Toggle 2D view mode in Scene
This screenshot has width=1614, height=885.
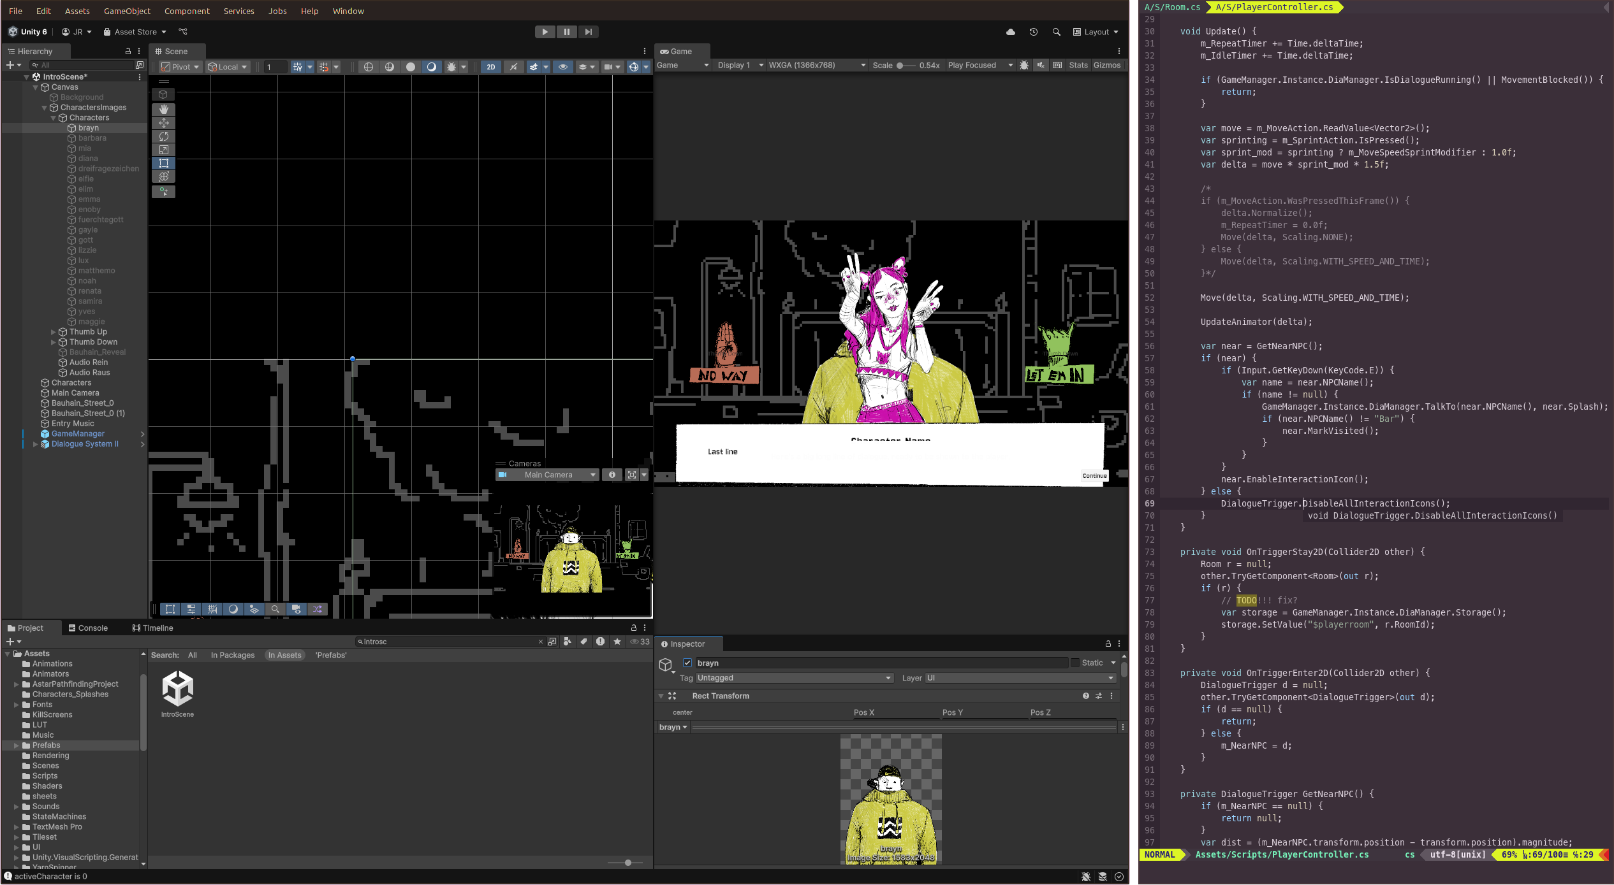pos(490,67)
